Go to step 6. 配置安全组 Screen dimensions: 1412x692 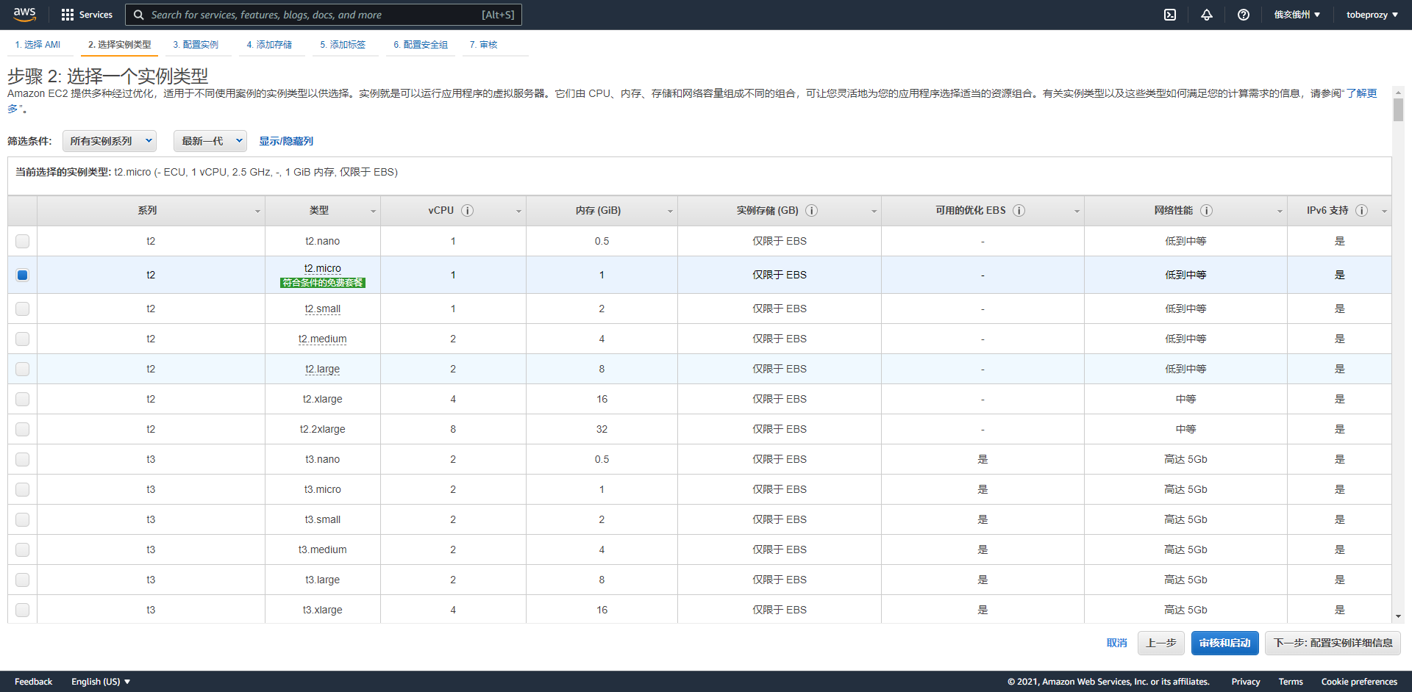pos(421,45)
